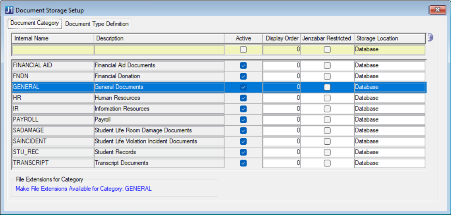This screenshot has width=451, height=215.
Task: Sort by the Internal Name column header
Action: 53,38
